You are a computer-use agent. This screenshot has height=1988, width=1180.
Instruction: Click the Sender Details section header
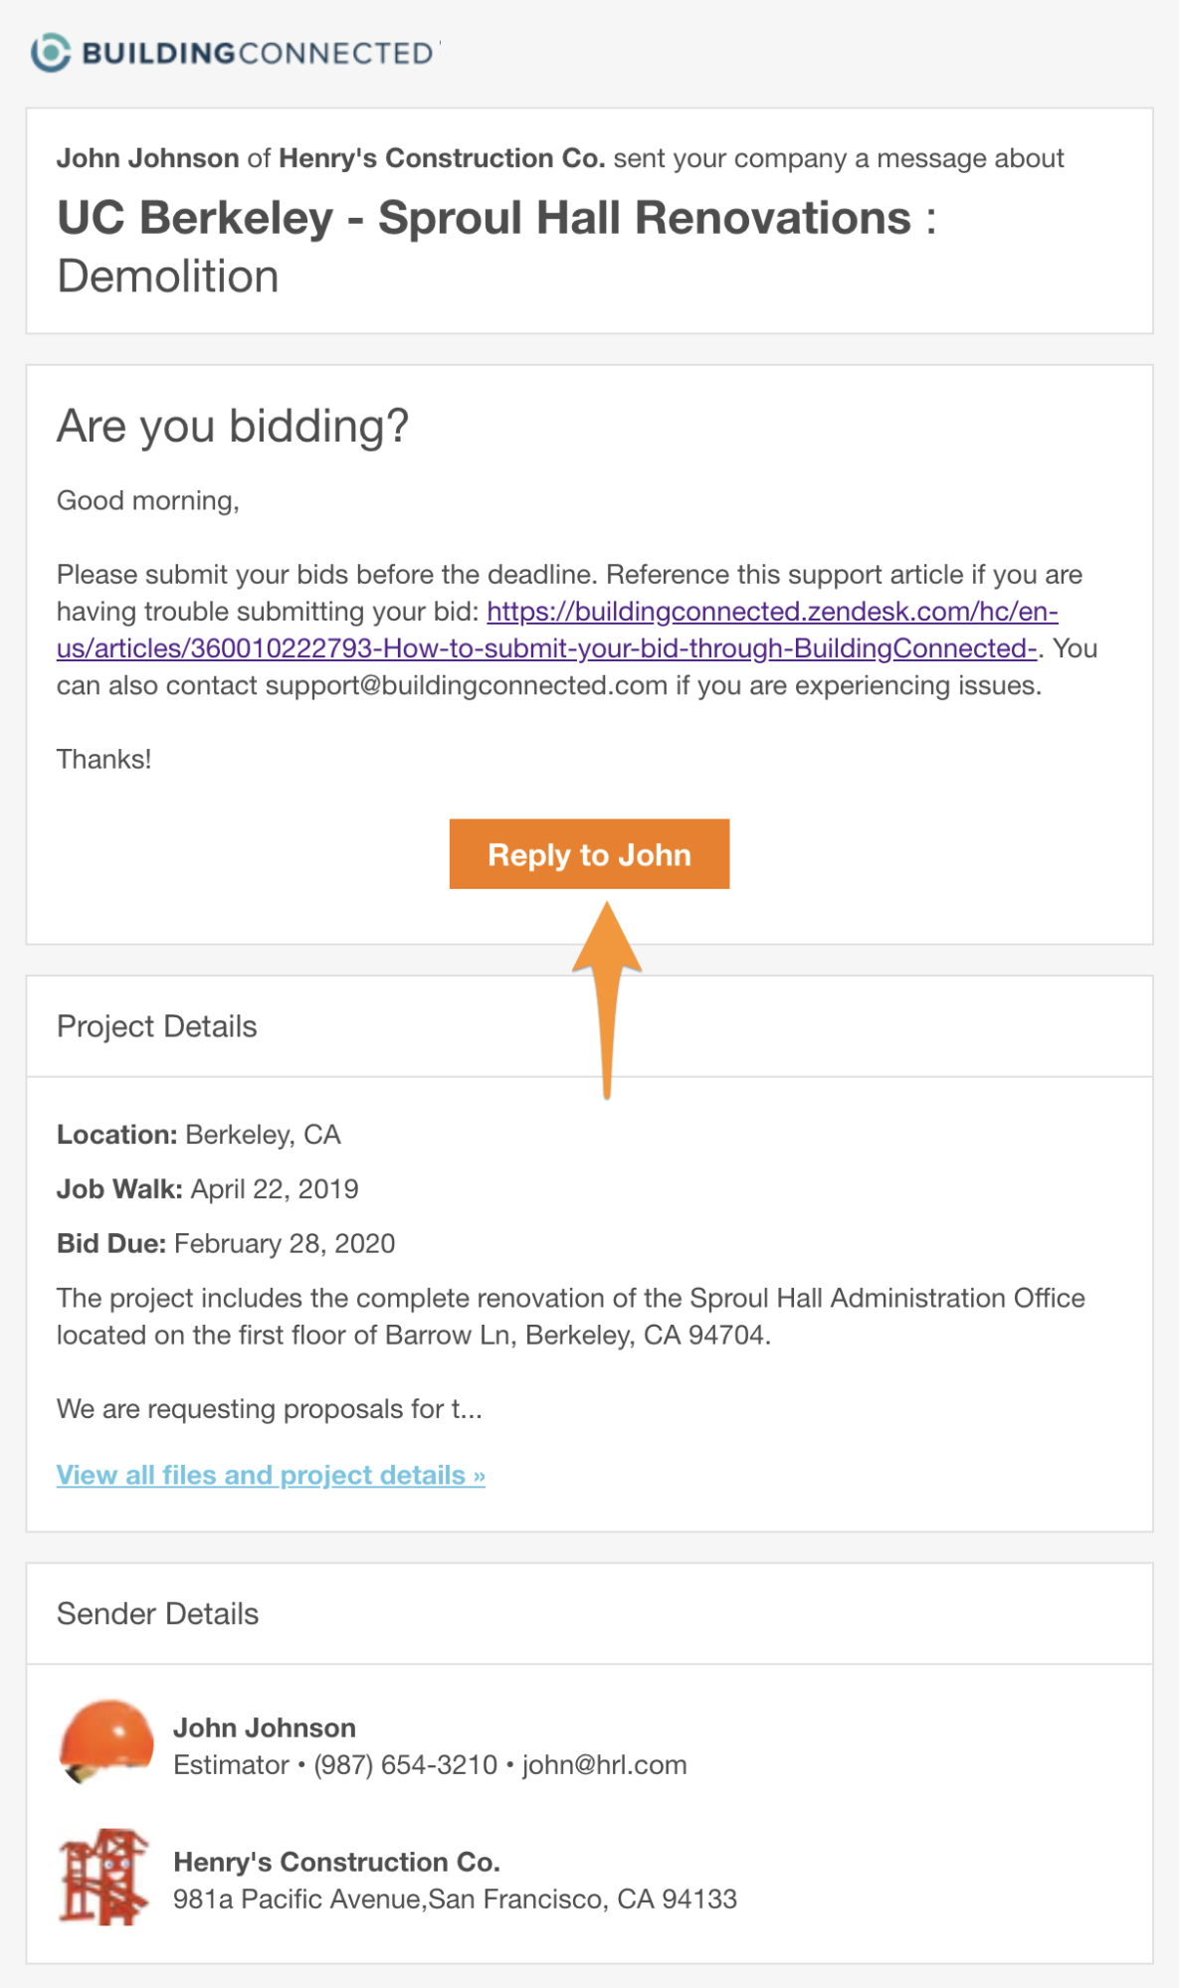[157, 1613]
